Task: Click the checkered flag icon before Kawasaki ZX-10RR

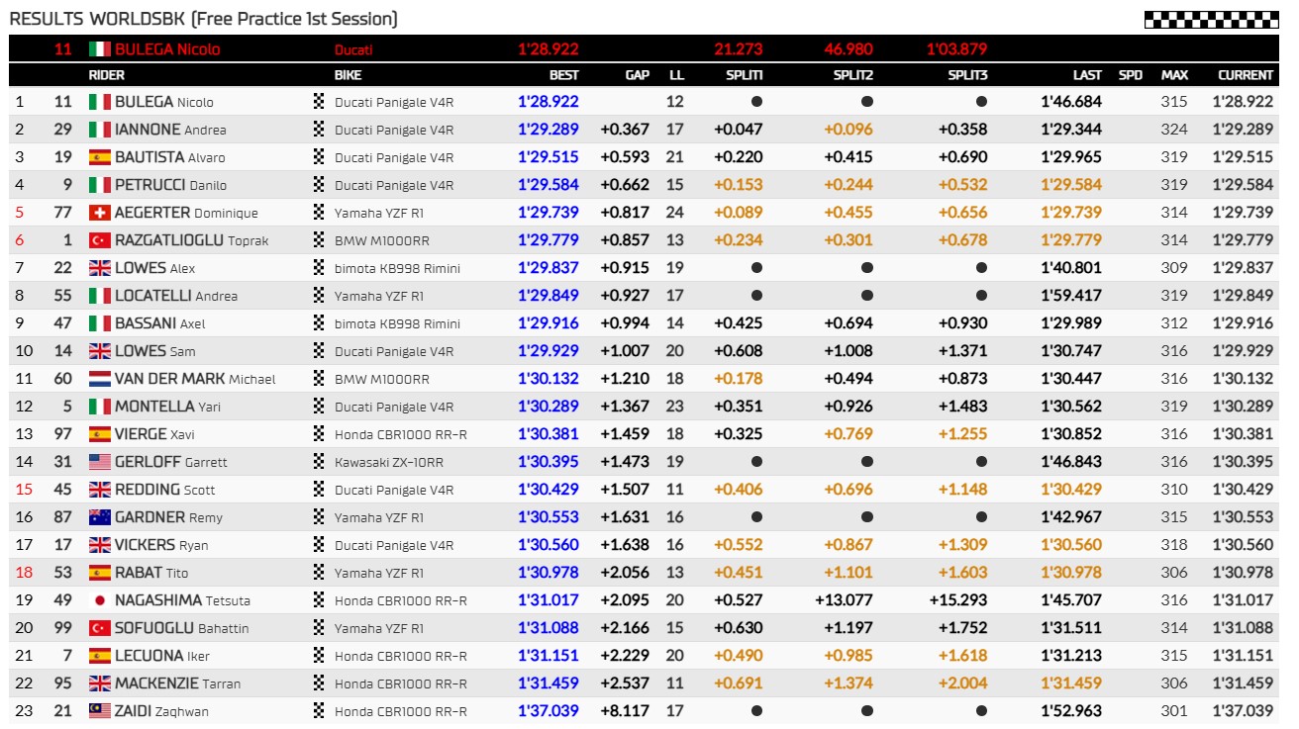Action: (x=319, y=461)
